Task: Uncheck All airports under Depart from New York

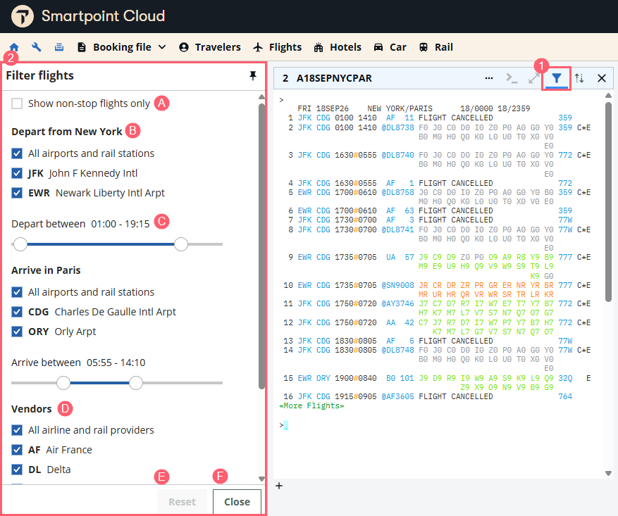Action: [17, 153]
